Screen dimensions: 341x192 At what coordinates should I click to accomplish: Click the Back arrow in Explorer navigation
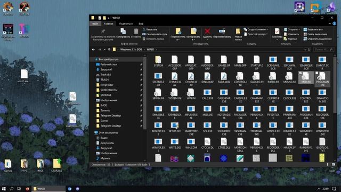93,50
